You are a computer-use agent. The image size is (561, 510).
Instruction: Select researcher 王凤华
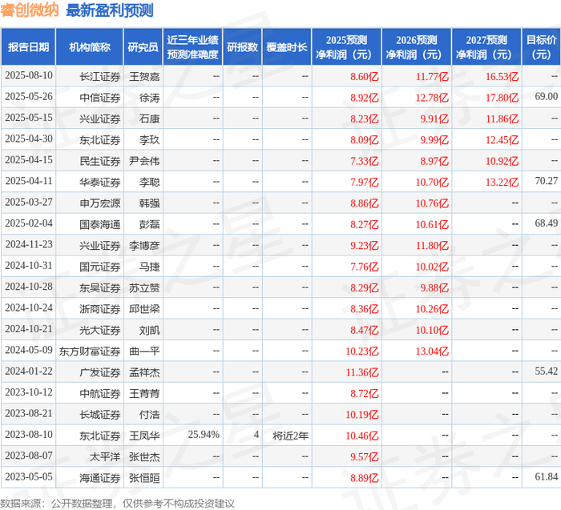pyautogui.click(x=144, y=436)
